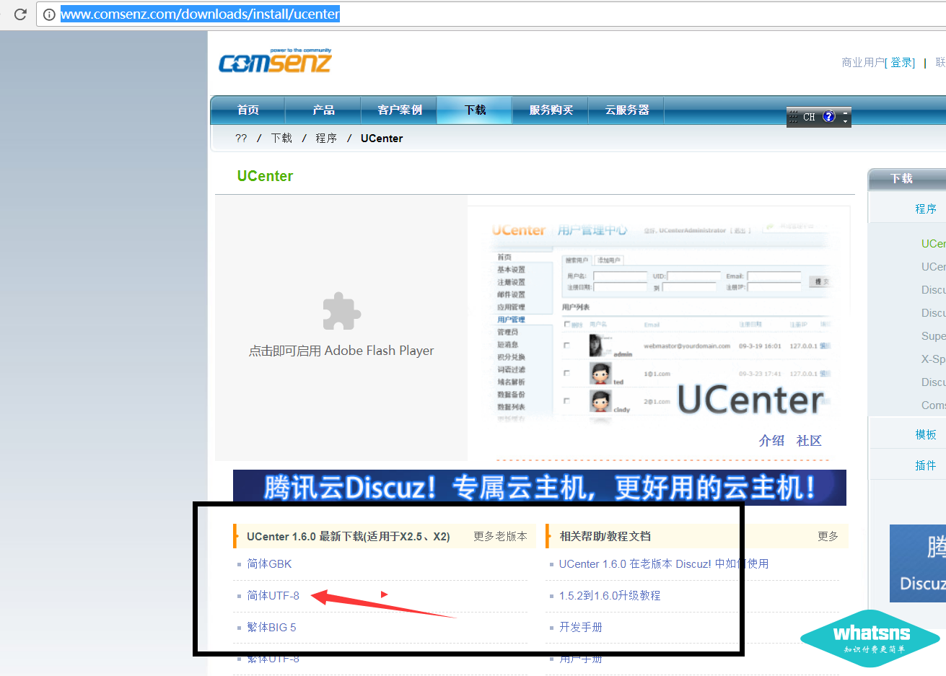
Task: Select the CH language button on the IME bar
Action: point(810,116)
